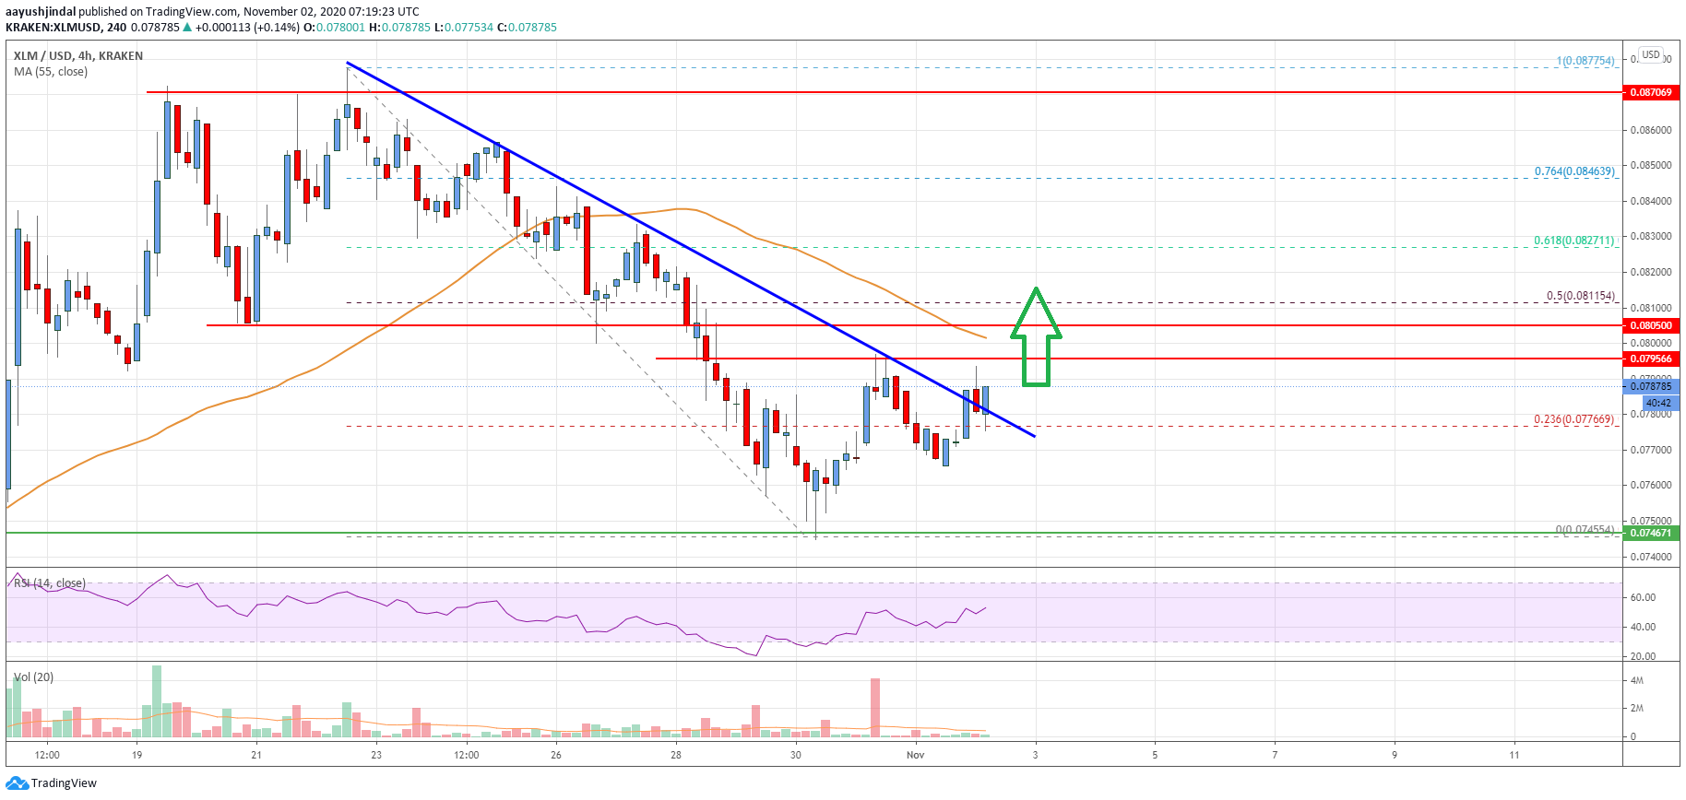Click the TradingView wordmark text
Image resolution: width=1686 pixels, height=800 pixels.
tap(64, 783)
